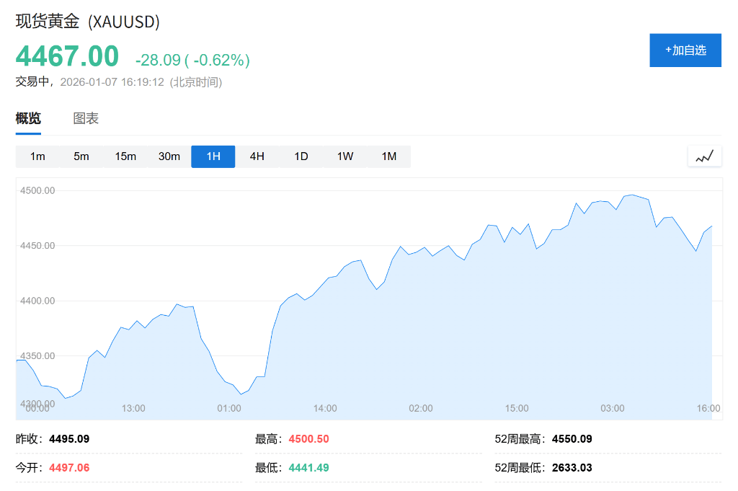Click the 16:00 time axis label
This screenshot has height=491, width=738.
tap(708, 408)
